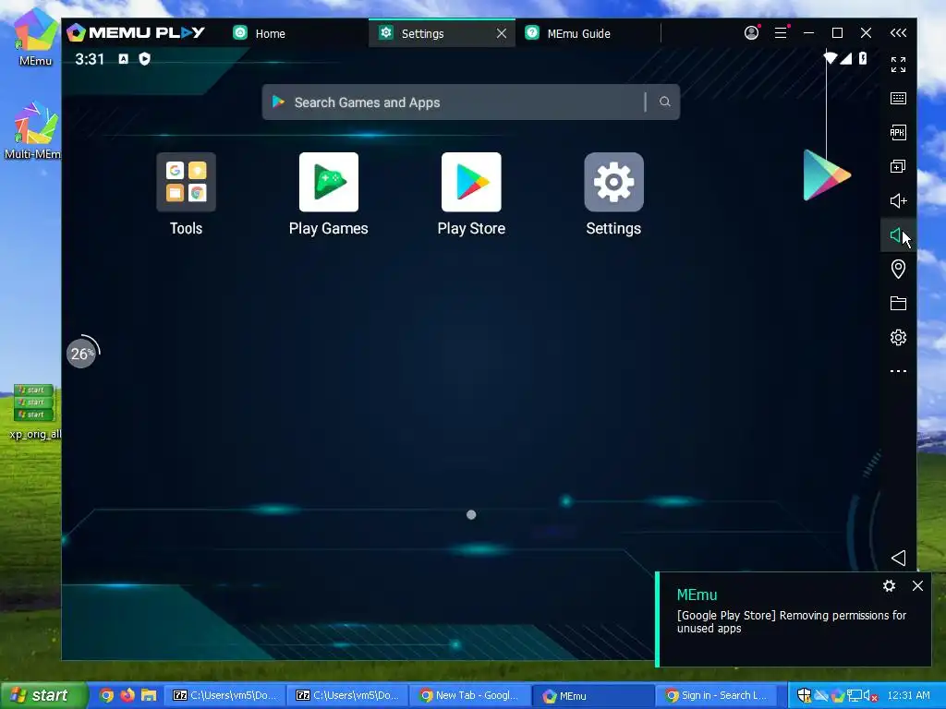946x709 pixels.
Task: Open the Windows Start menu
Action: [43, 695]
